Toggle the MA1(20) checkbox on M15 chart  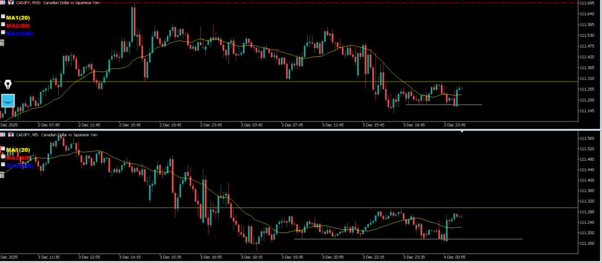(3, 18)
